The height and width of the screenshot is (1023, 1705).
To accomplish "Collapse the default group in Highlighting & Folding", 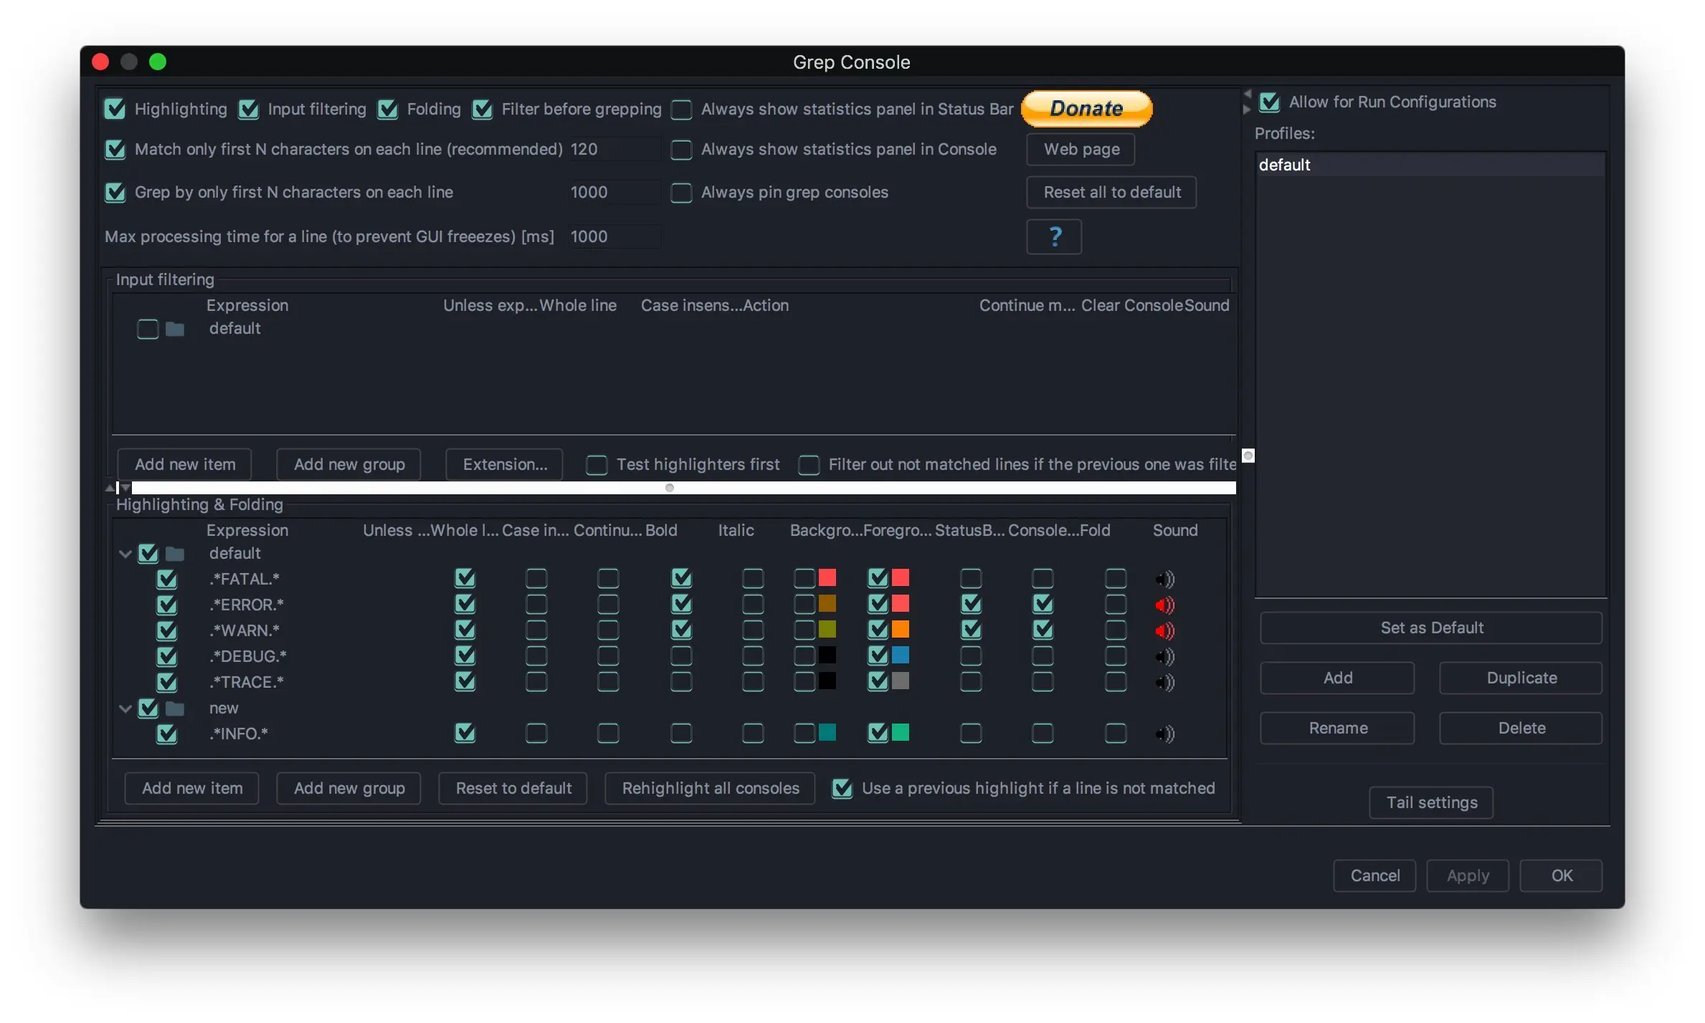I will pyautogui.click(x=125, y=554).
